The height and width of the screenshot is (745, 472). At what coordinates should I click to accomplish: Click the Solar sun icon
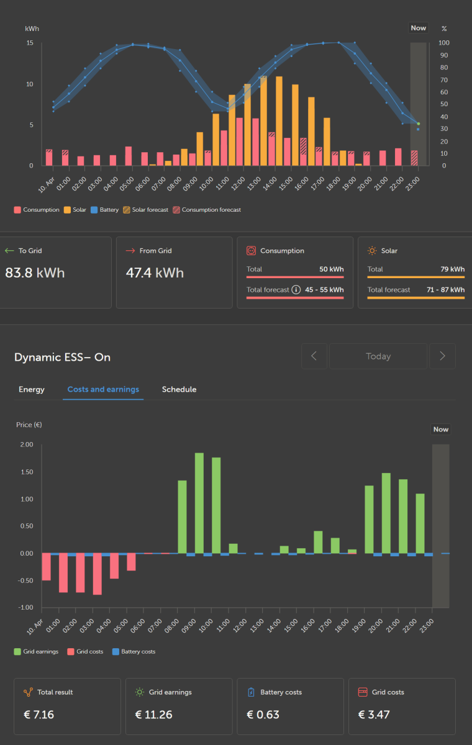[372, 251]
